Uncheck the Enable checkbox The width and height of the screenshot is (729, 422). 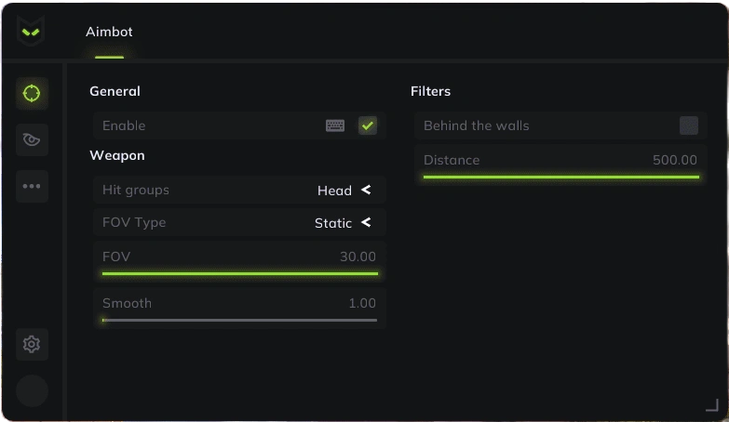pos(367,125)
